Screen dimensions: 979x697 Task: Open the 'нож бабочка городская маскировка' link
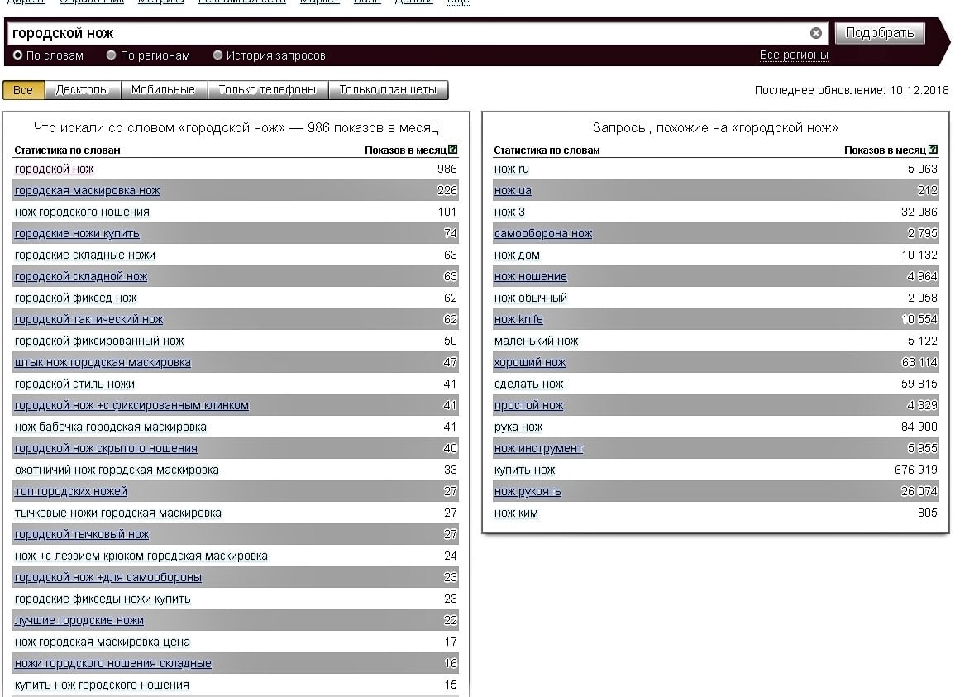tap(111, 427)
